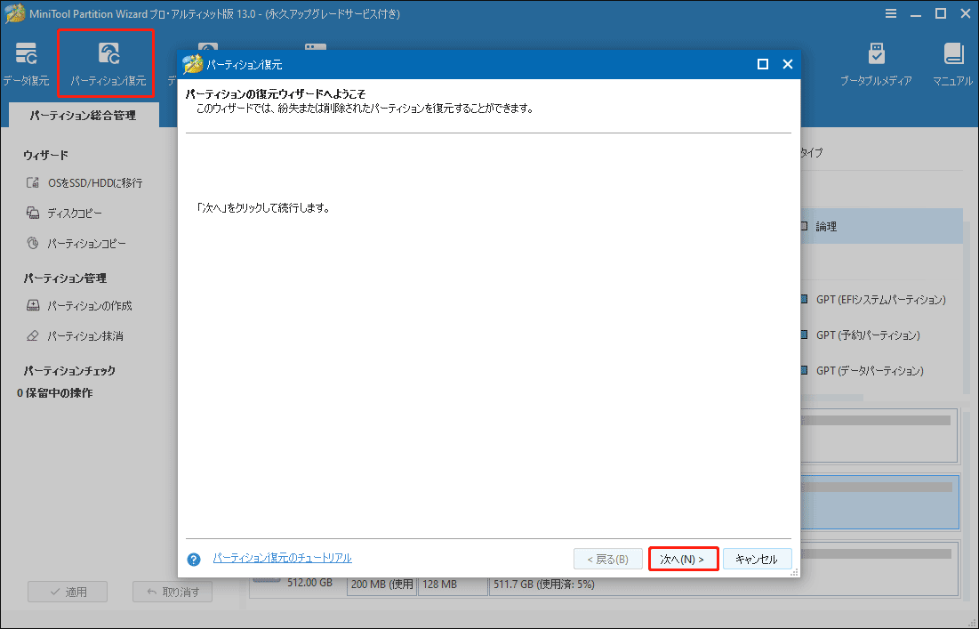Select the GPT (EFIシステムパーティション) row
This screenshot has width=979, height=629.
pos(881,300)
